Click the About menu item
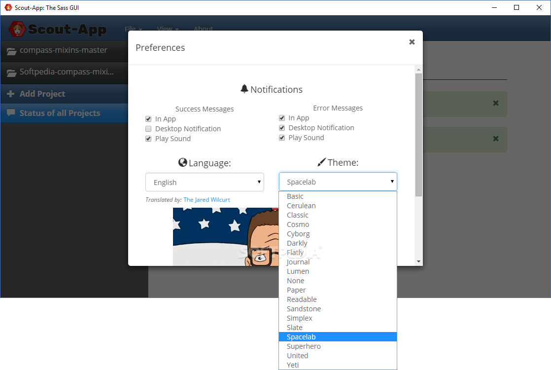The height and width of the screenshot is (370, 551). point(204,29)
